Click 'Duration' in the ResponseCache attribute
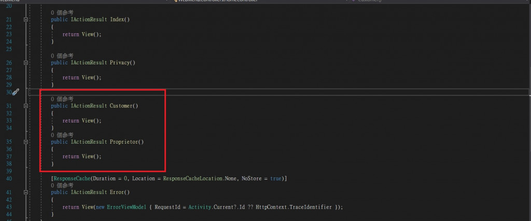The height and width of the screenshot is (221, 531). tap(103, 178)
